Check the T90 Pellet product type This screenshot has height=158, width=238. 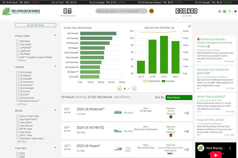[x=18, y=41]
